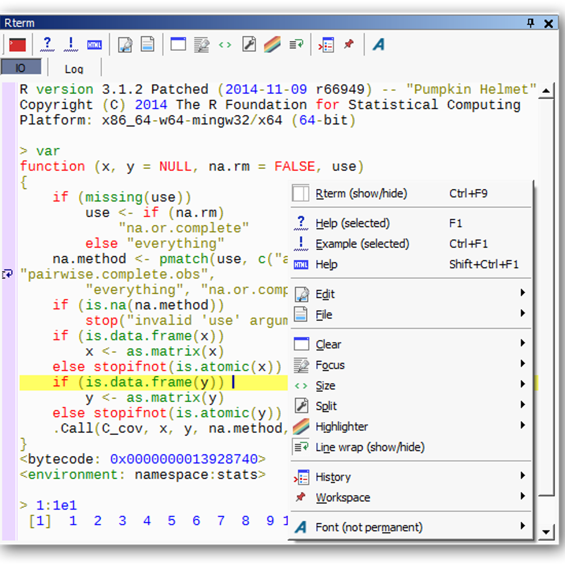Click the '> 1:1e1' command line

pos(48,505)
